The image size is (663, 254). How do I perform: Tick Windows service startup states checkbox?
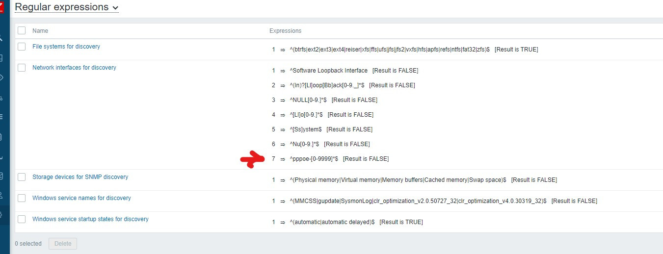pyautogui.click(x=22, y=219)
